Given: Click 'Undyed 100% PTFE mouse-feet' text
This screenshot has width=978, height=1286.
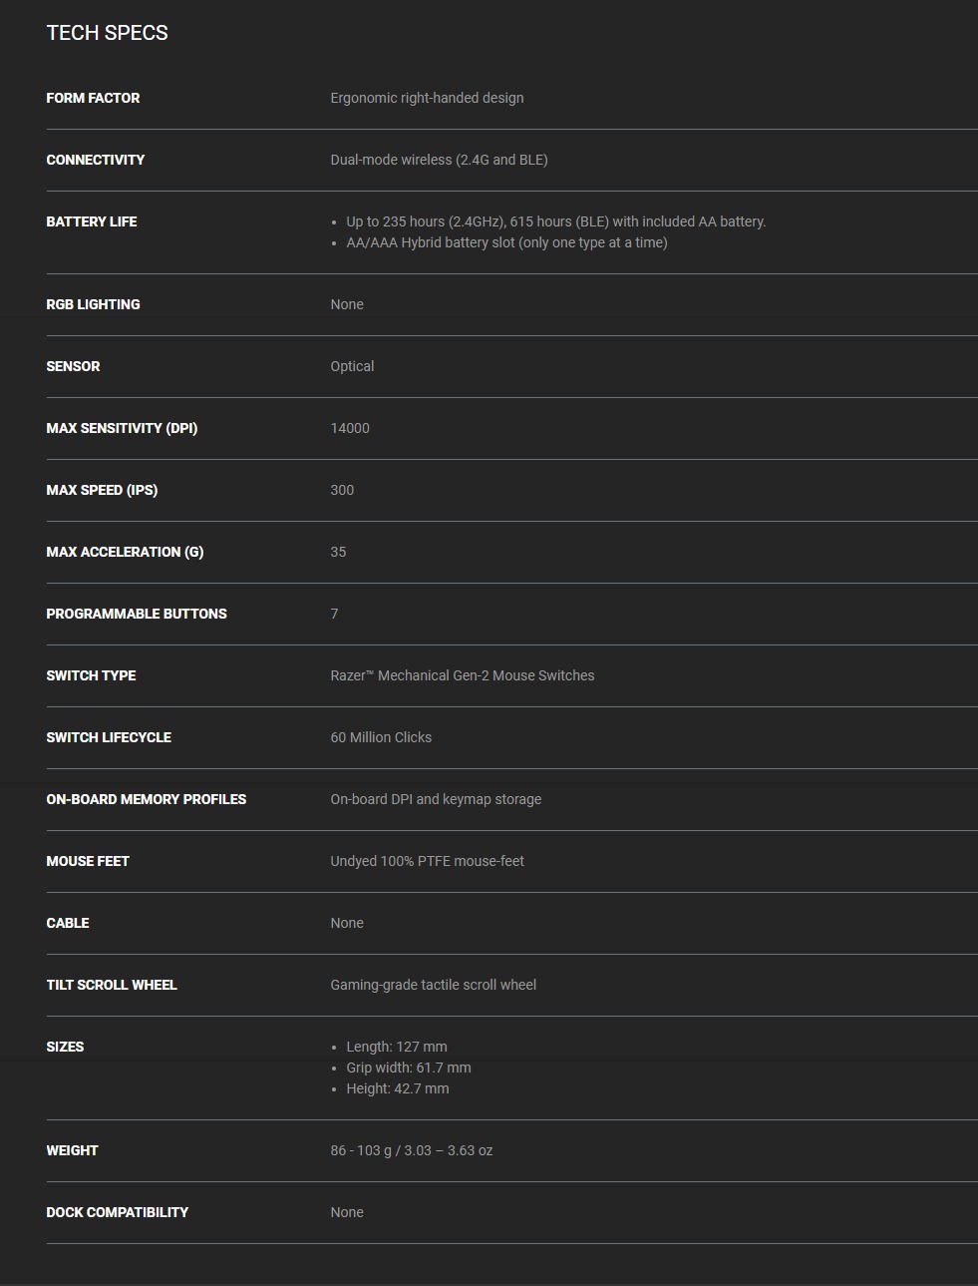Looking at the screenshot, I should coord(427,861).
